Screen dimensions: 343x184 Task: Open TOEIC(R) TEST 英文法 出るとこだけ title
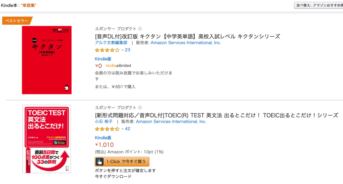coord(217,115)
